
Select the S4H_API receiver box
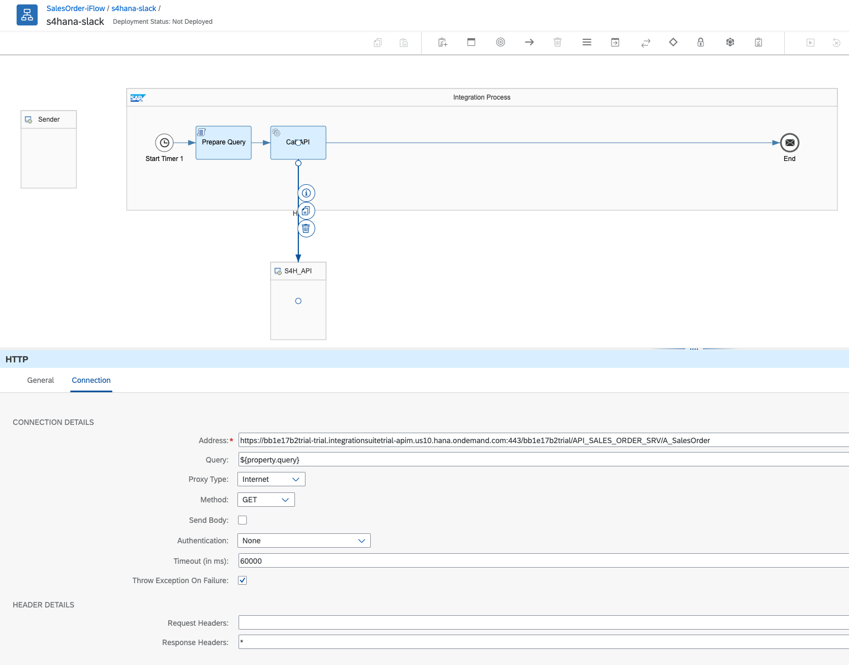click(x=298, y=301)
